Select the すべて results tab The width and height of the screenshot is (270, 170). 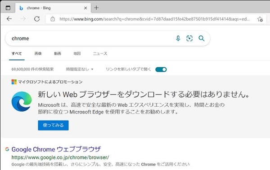point(17,53)
